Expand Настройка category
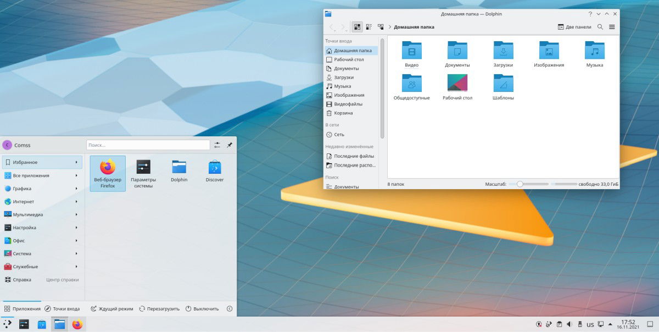The width and height of the screenshot is (659, 332). tap(42, 228)
